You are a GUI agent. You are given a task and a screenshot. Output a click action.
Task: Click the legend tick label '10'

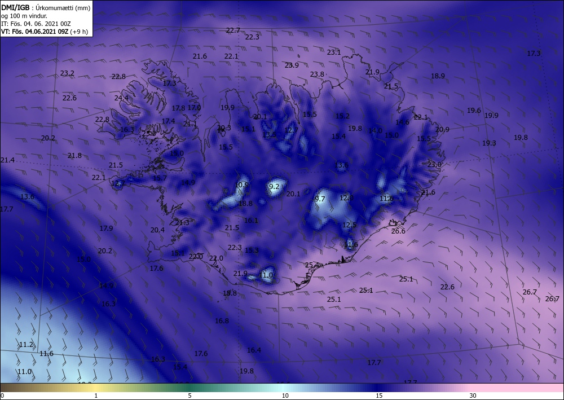point(285,395)
